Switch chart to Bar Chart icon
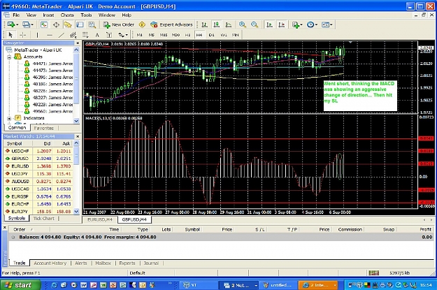This screenshot has height=290, width=437. click(205, 24)
